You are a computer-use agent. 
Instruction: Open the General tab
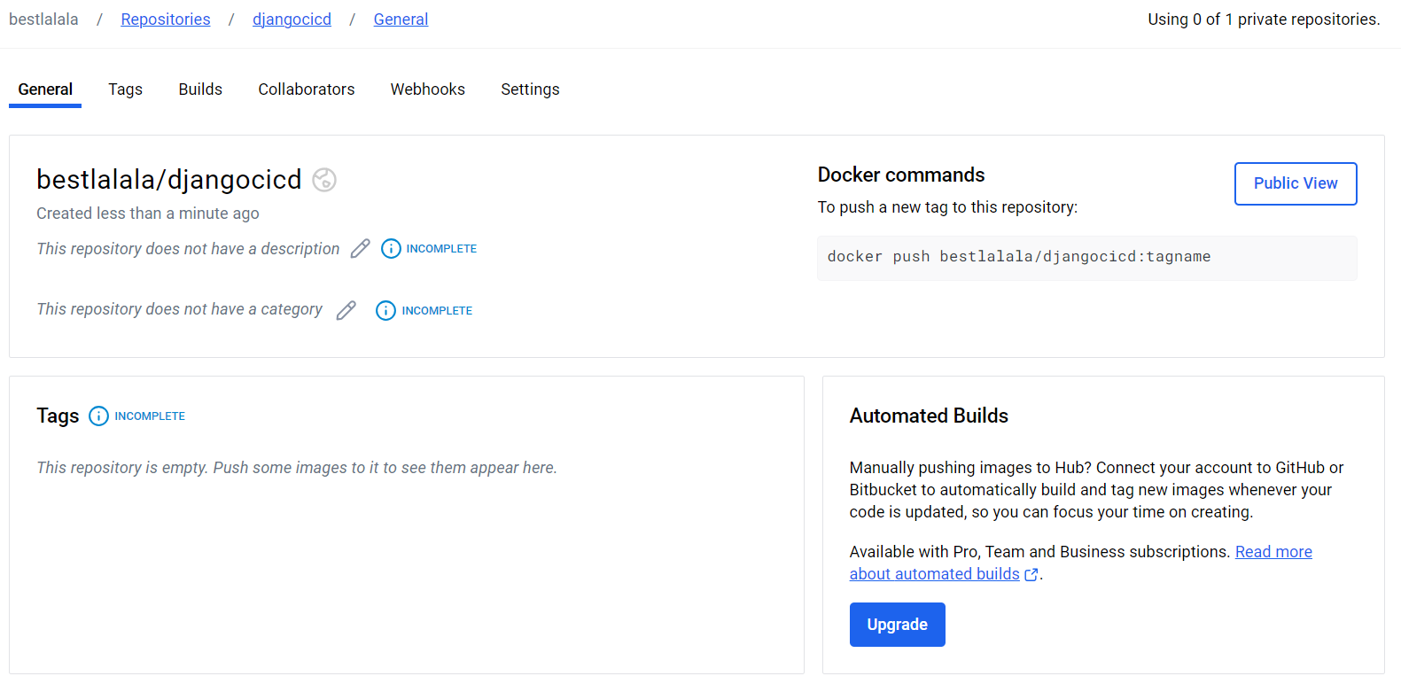(45, 89)
